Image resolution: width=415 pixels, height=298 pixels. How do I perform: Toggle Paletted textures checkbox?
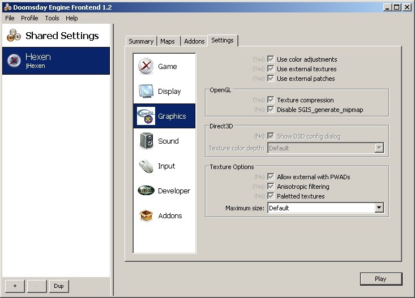point(271,196)
